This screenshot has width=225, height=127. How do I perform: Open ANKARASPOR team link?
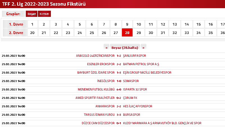tap(105, 106)
